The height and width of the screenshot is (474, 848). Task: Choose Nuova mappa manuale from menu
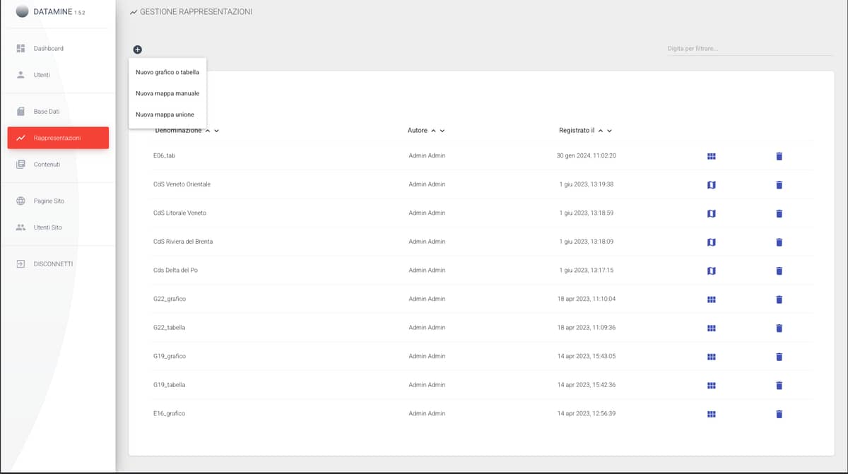pos(167,93)
